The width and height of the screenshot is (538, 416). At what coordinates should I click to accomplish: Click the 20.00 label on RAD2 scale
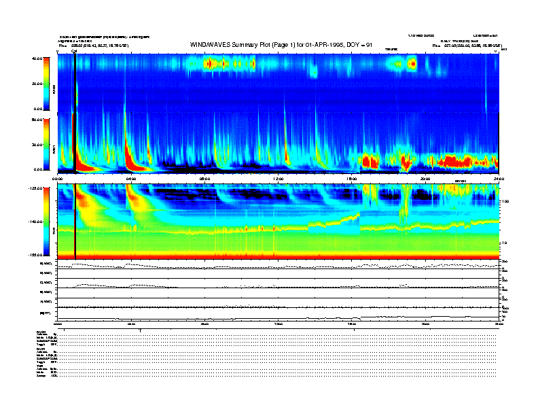[x=37, y=84]
